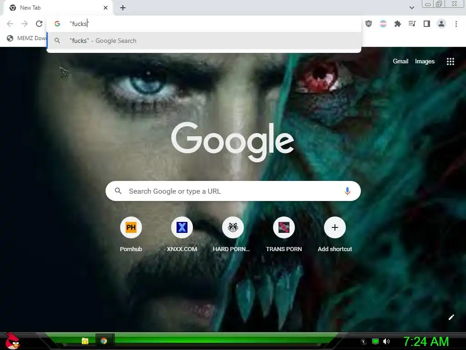Open the Chrome profile avatar
Viewport: 466px width, 350px height.
tap(441, 24)
